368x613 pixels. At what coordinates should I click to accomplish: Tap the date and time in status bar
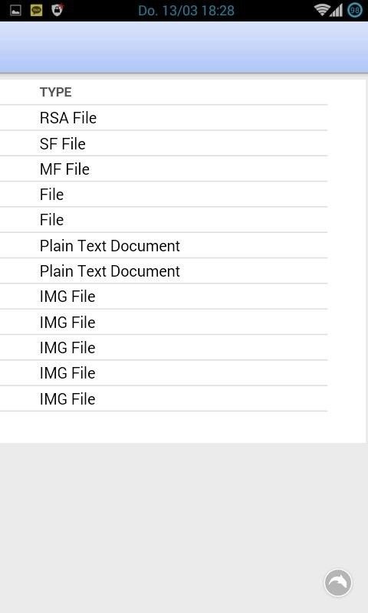pos(186,11)
